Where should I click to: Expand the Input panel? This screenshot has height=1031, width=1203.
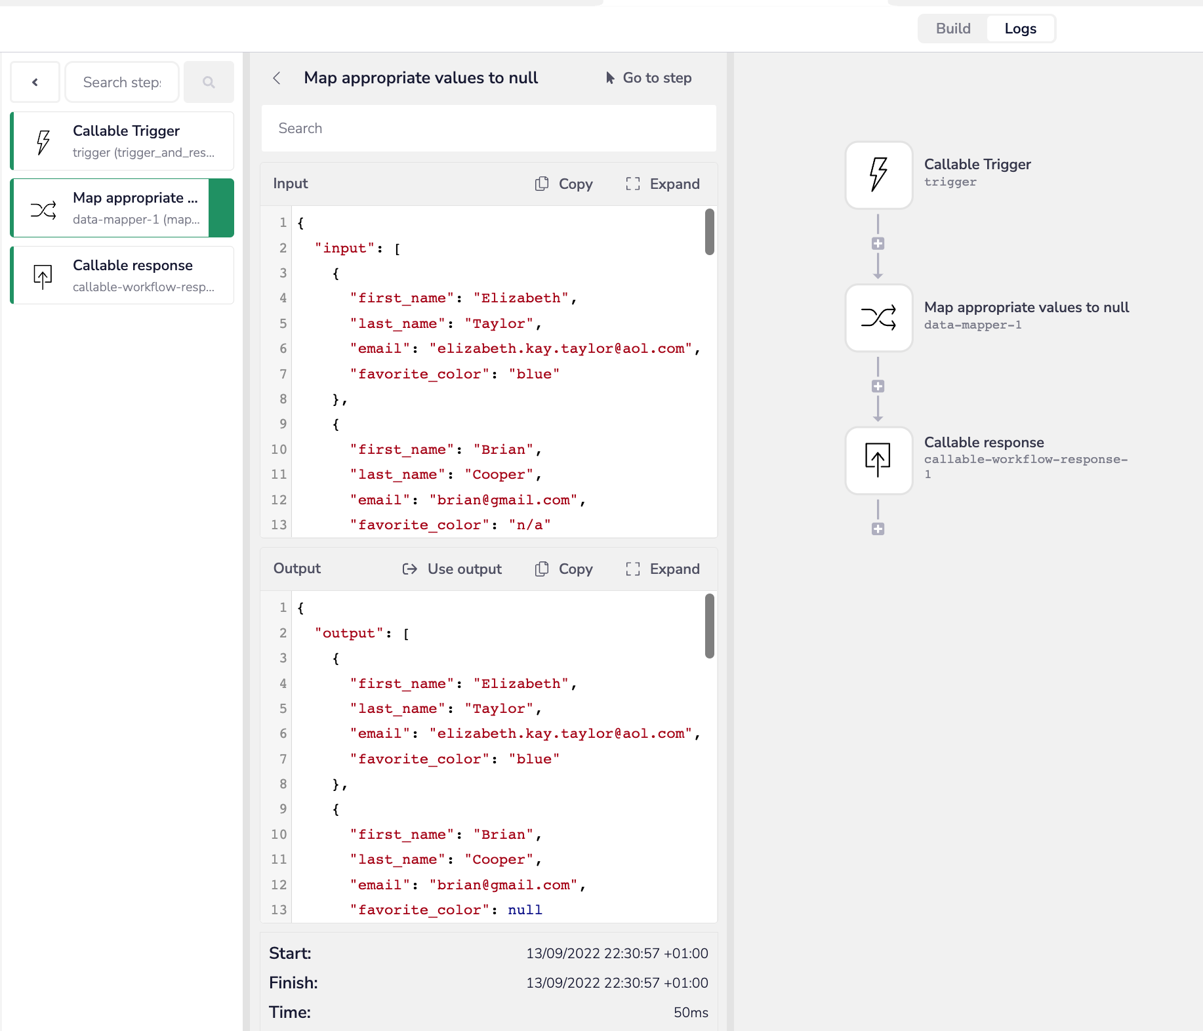pos(663,184)
